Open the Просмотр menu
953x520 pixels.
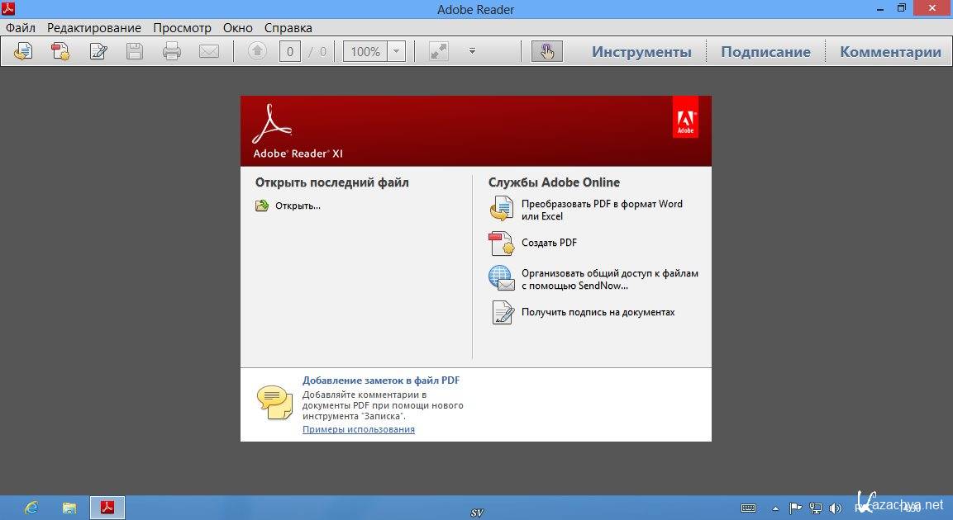[182, 28]
